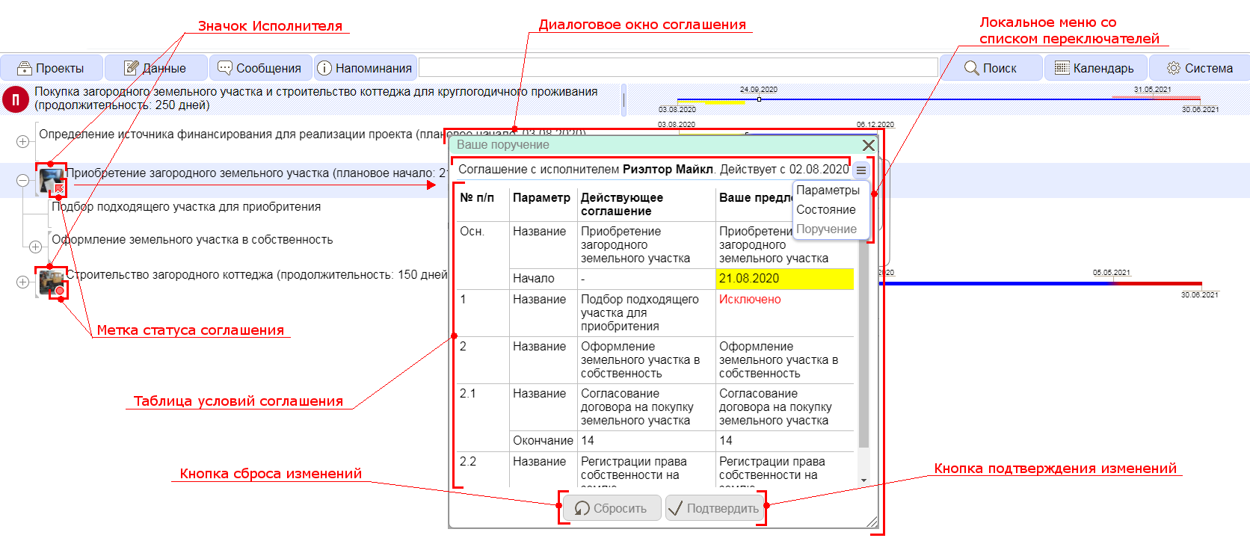Click the red project П icon

coord(16,99)
